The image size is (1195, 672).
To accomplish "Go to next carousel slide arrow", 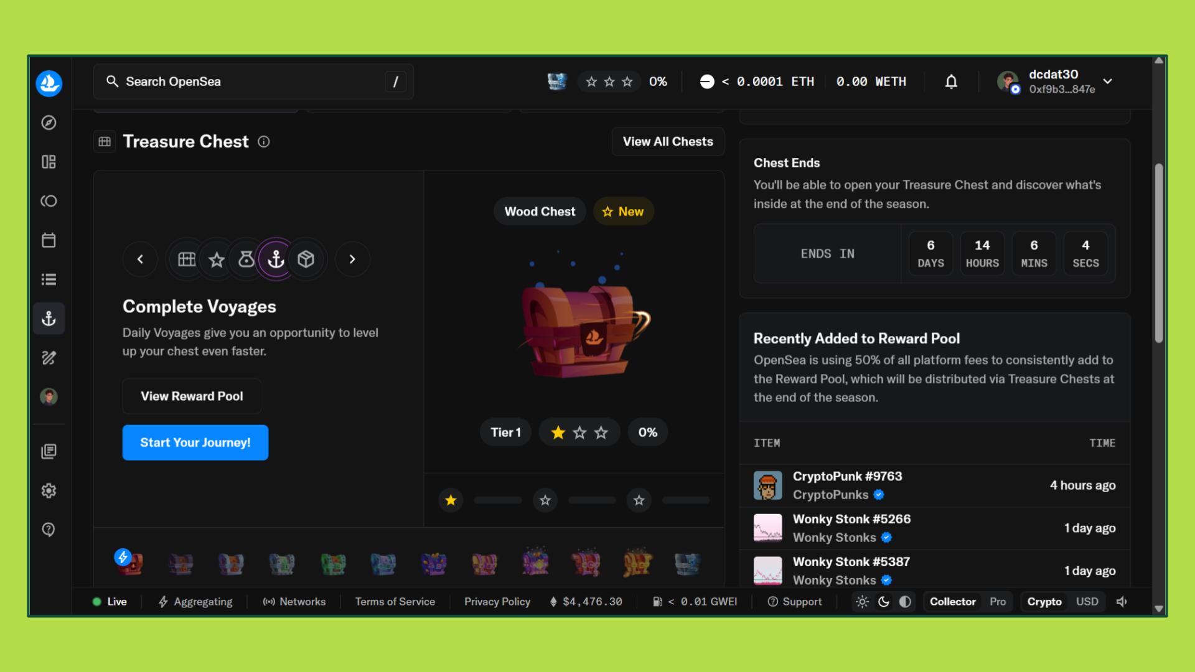I will 352,259.
